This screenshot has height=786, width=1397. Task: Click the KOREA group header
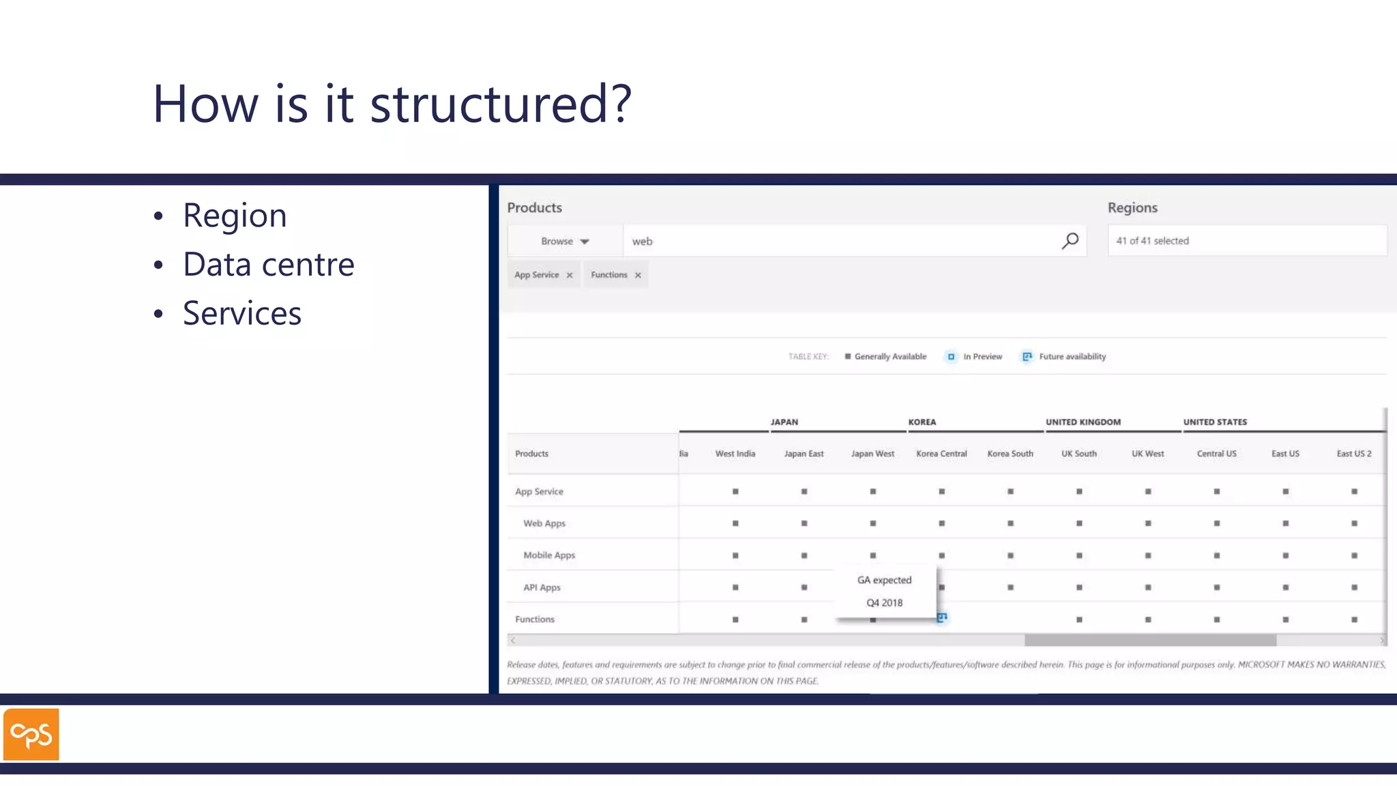click(x=922, y=422)
